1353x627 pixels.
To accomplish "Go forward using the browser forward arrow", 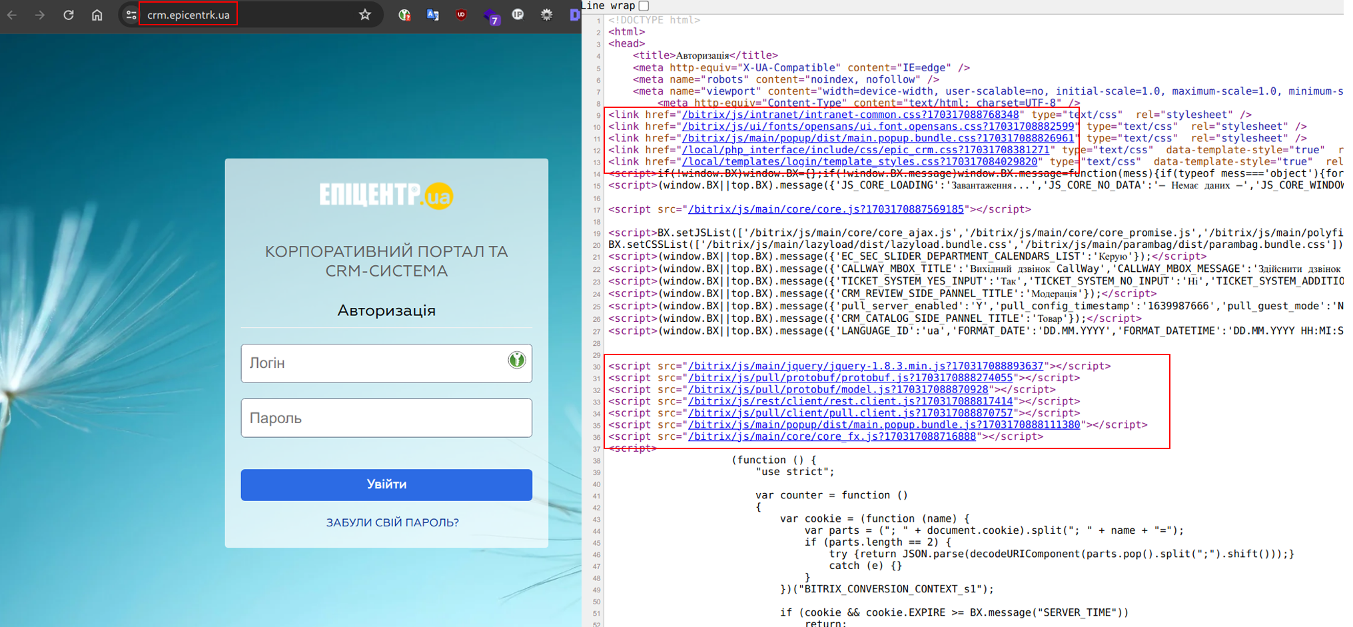I will coord(40,15).
